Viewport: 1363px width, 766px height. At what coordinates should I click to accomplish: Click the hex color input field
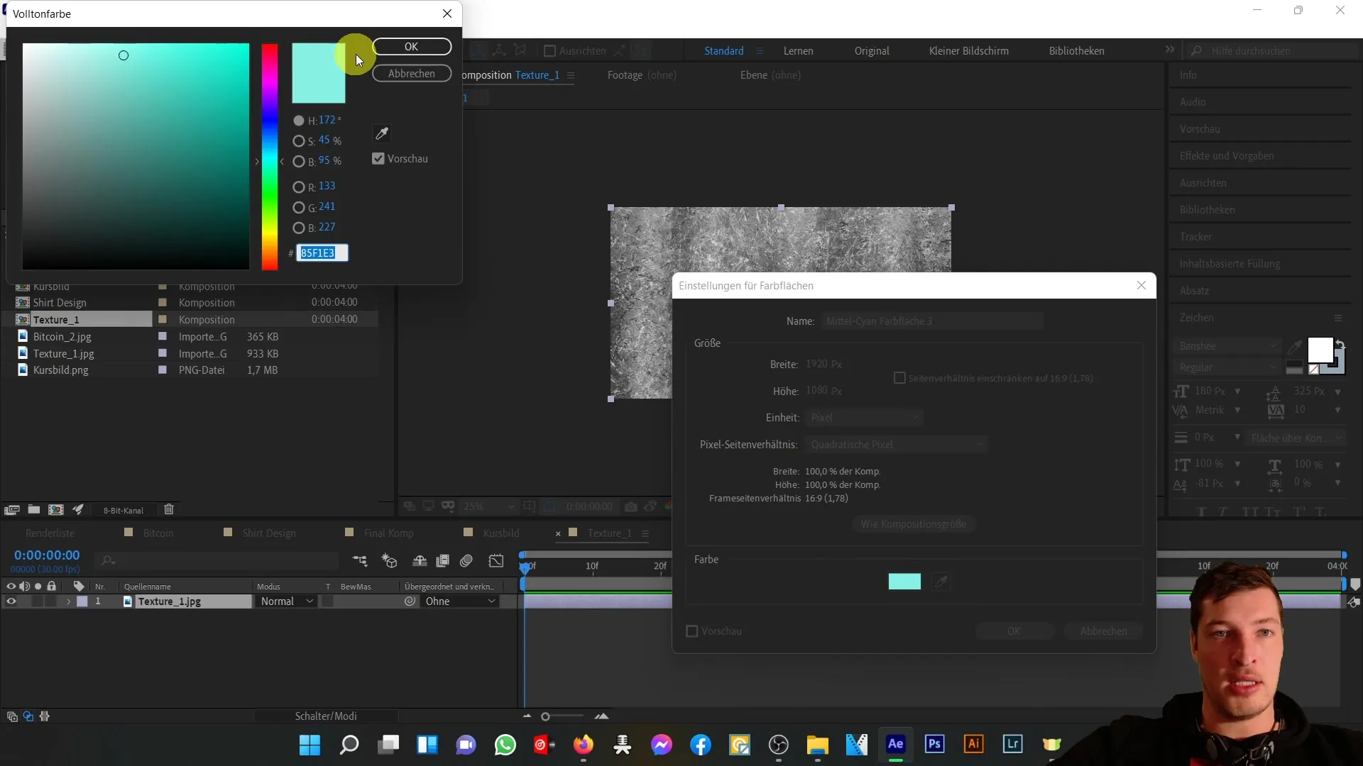[x=322, y=253]
